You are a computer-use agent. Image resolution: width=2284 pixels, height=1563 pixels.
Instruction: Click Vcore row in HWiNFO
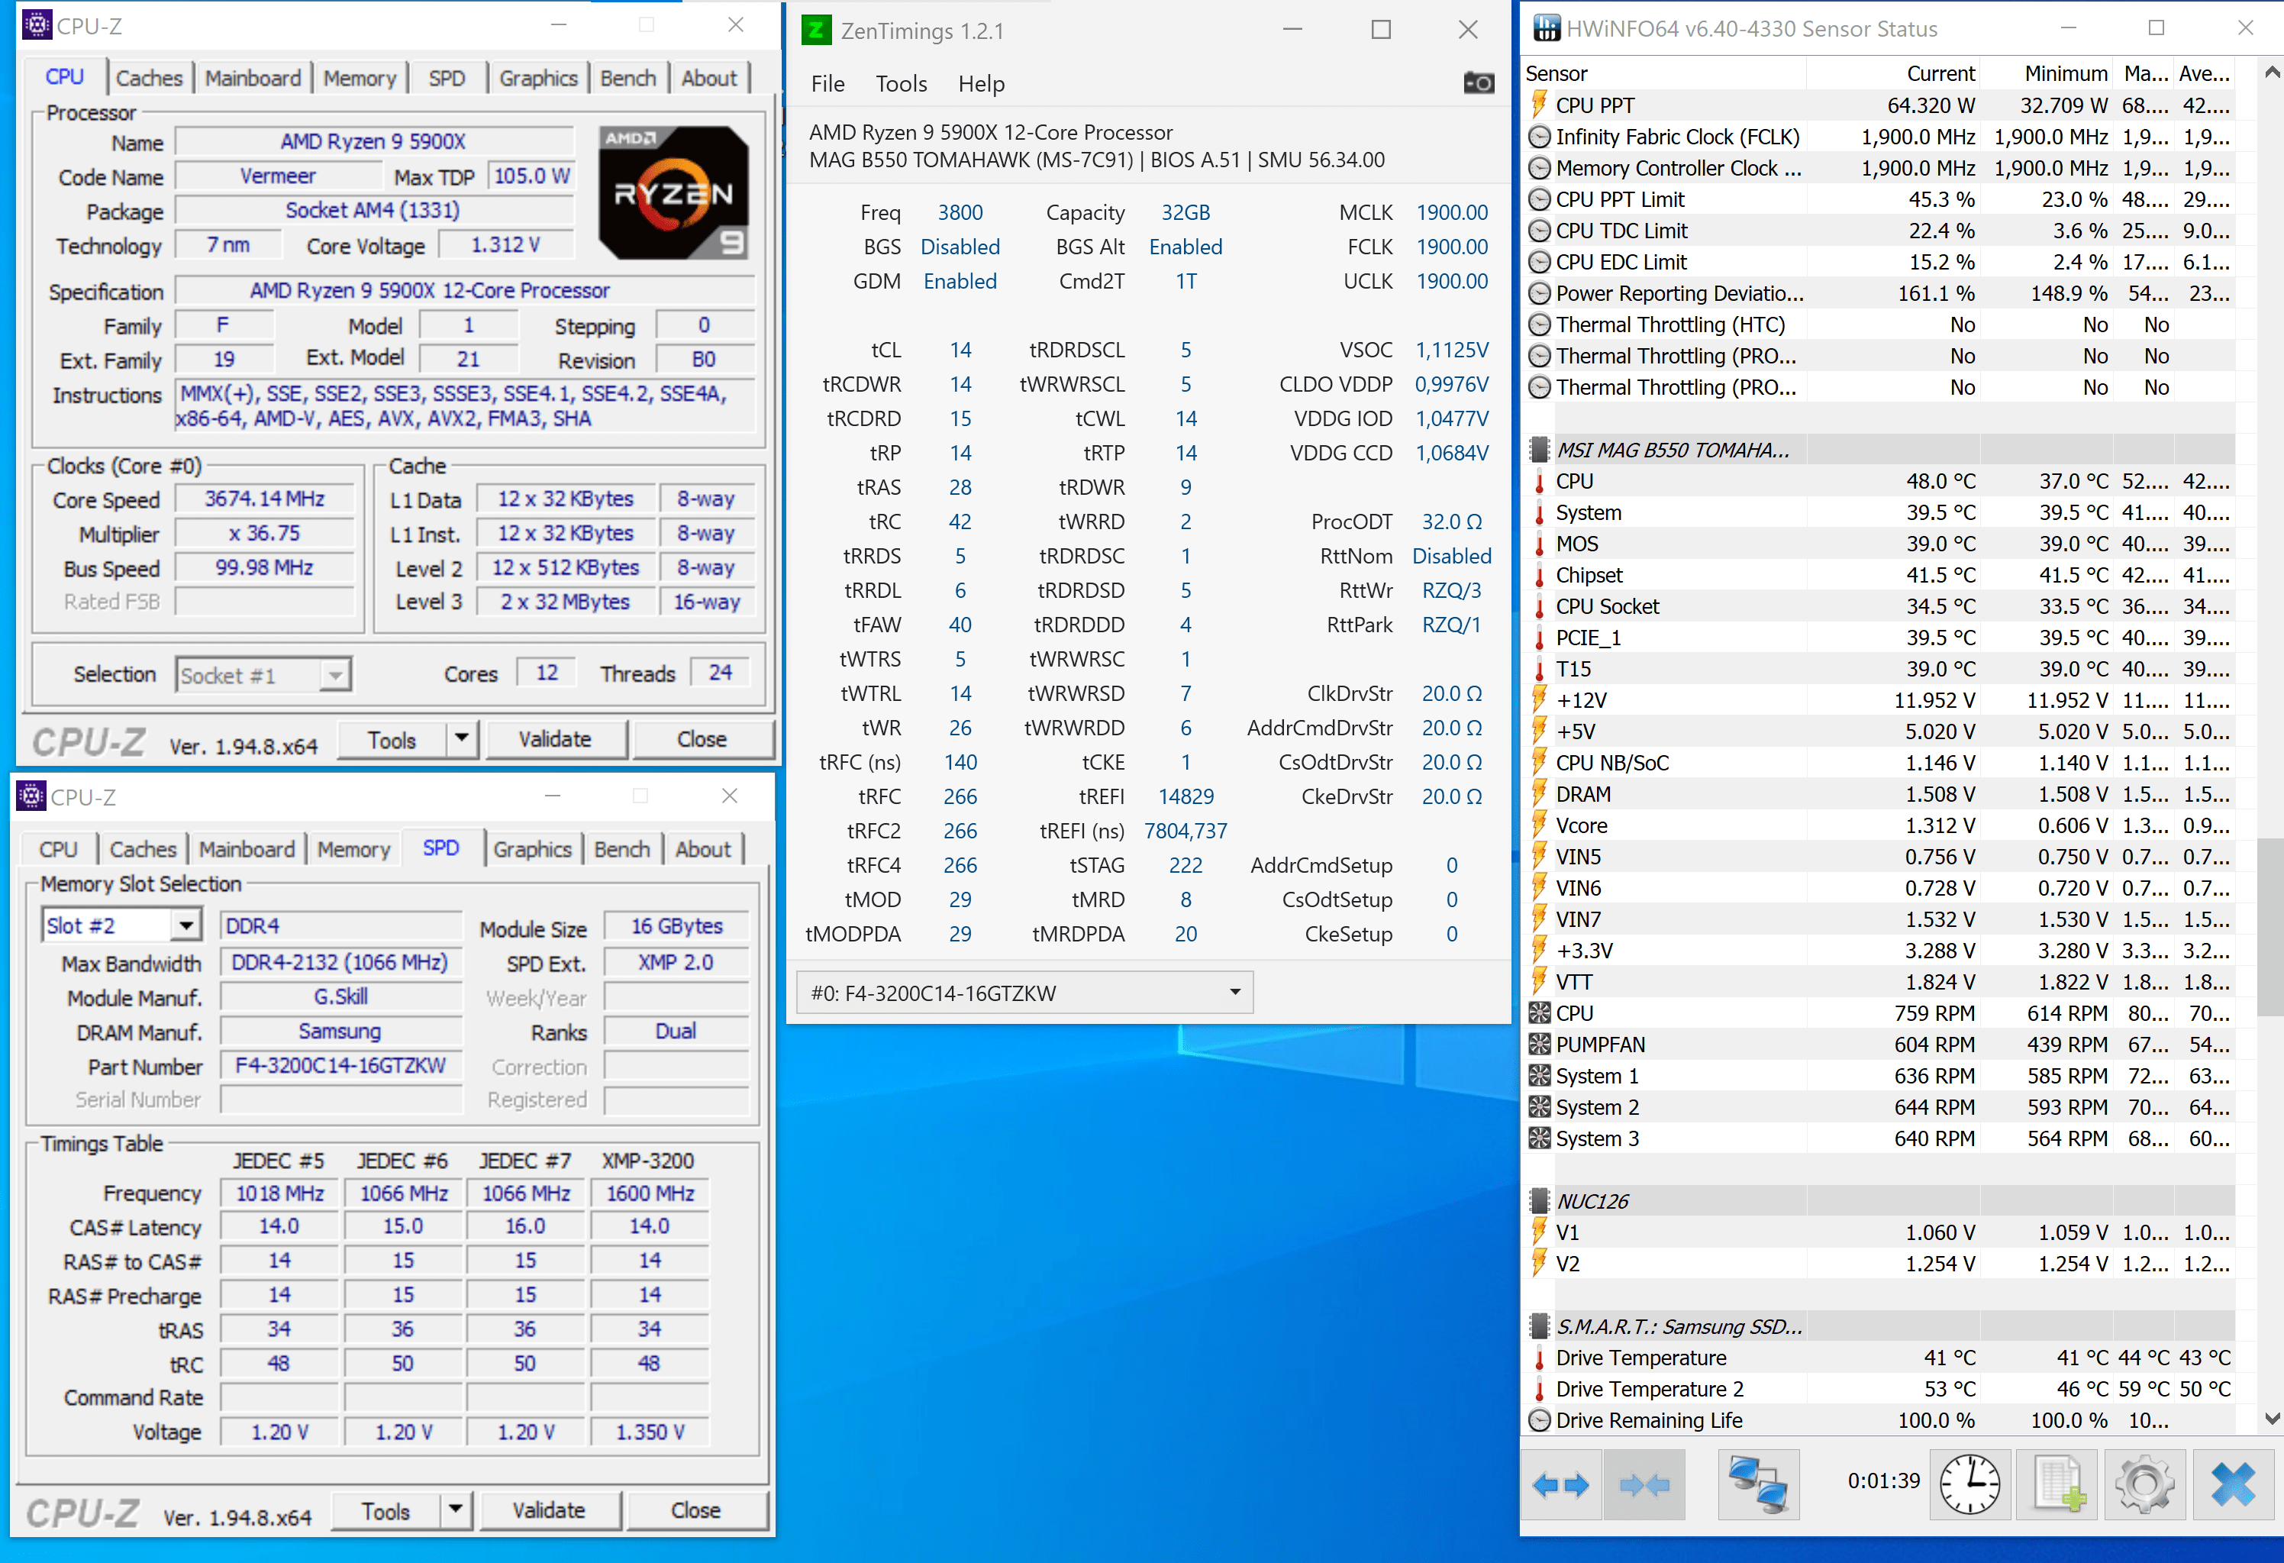[1878, 825]
